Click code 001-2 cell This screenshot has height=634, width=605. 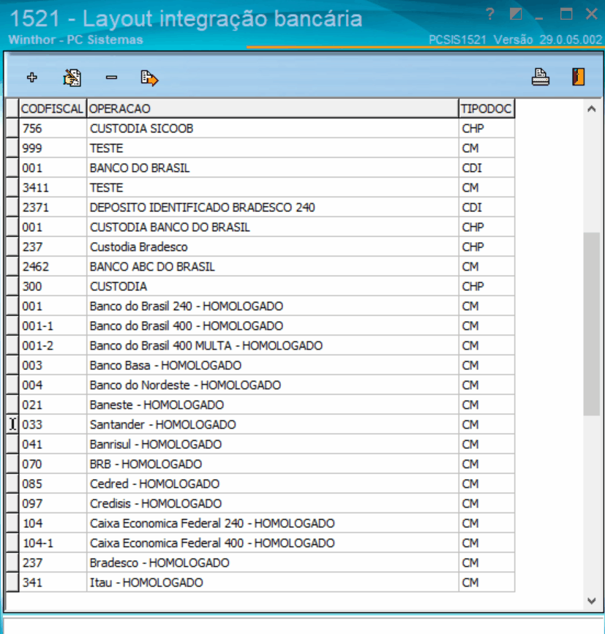[x=53, y=346]
